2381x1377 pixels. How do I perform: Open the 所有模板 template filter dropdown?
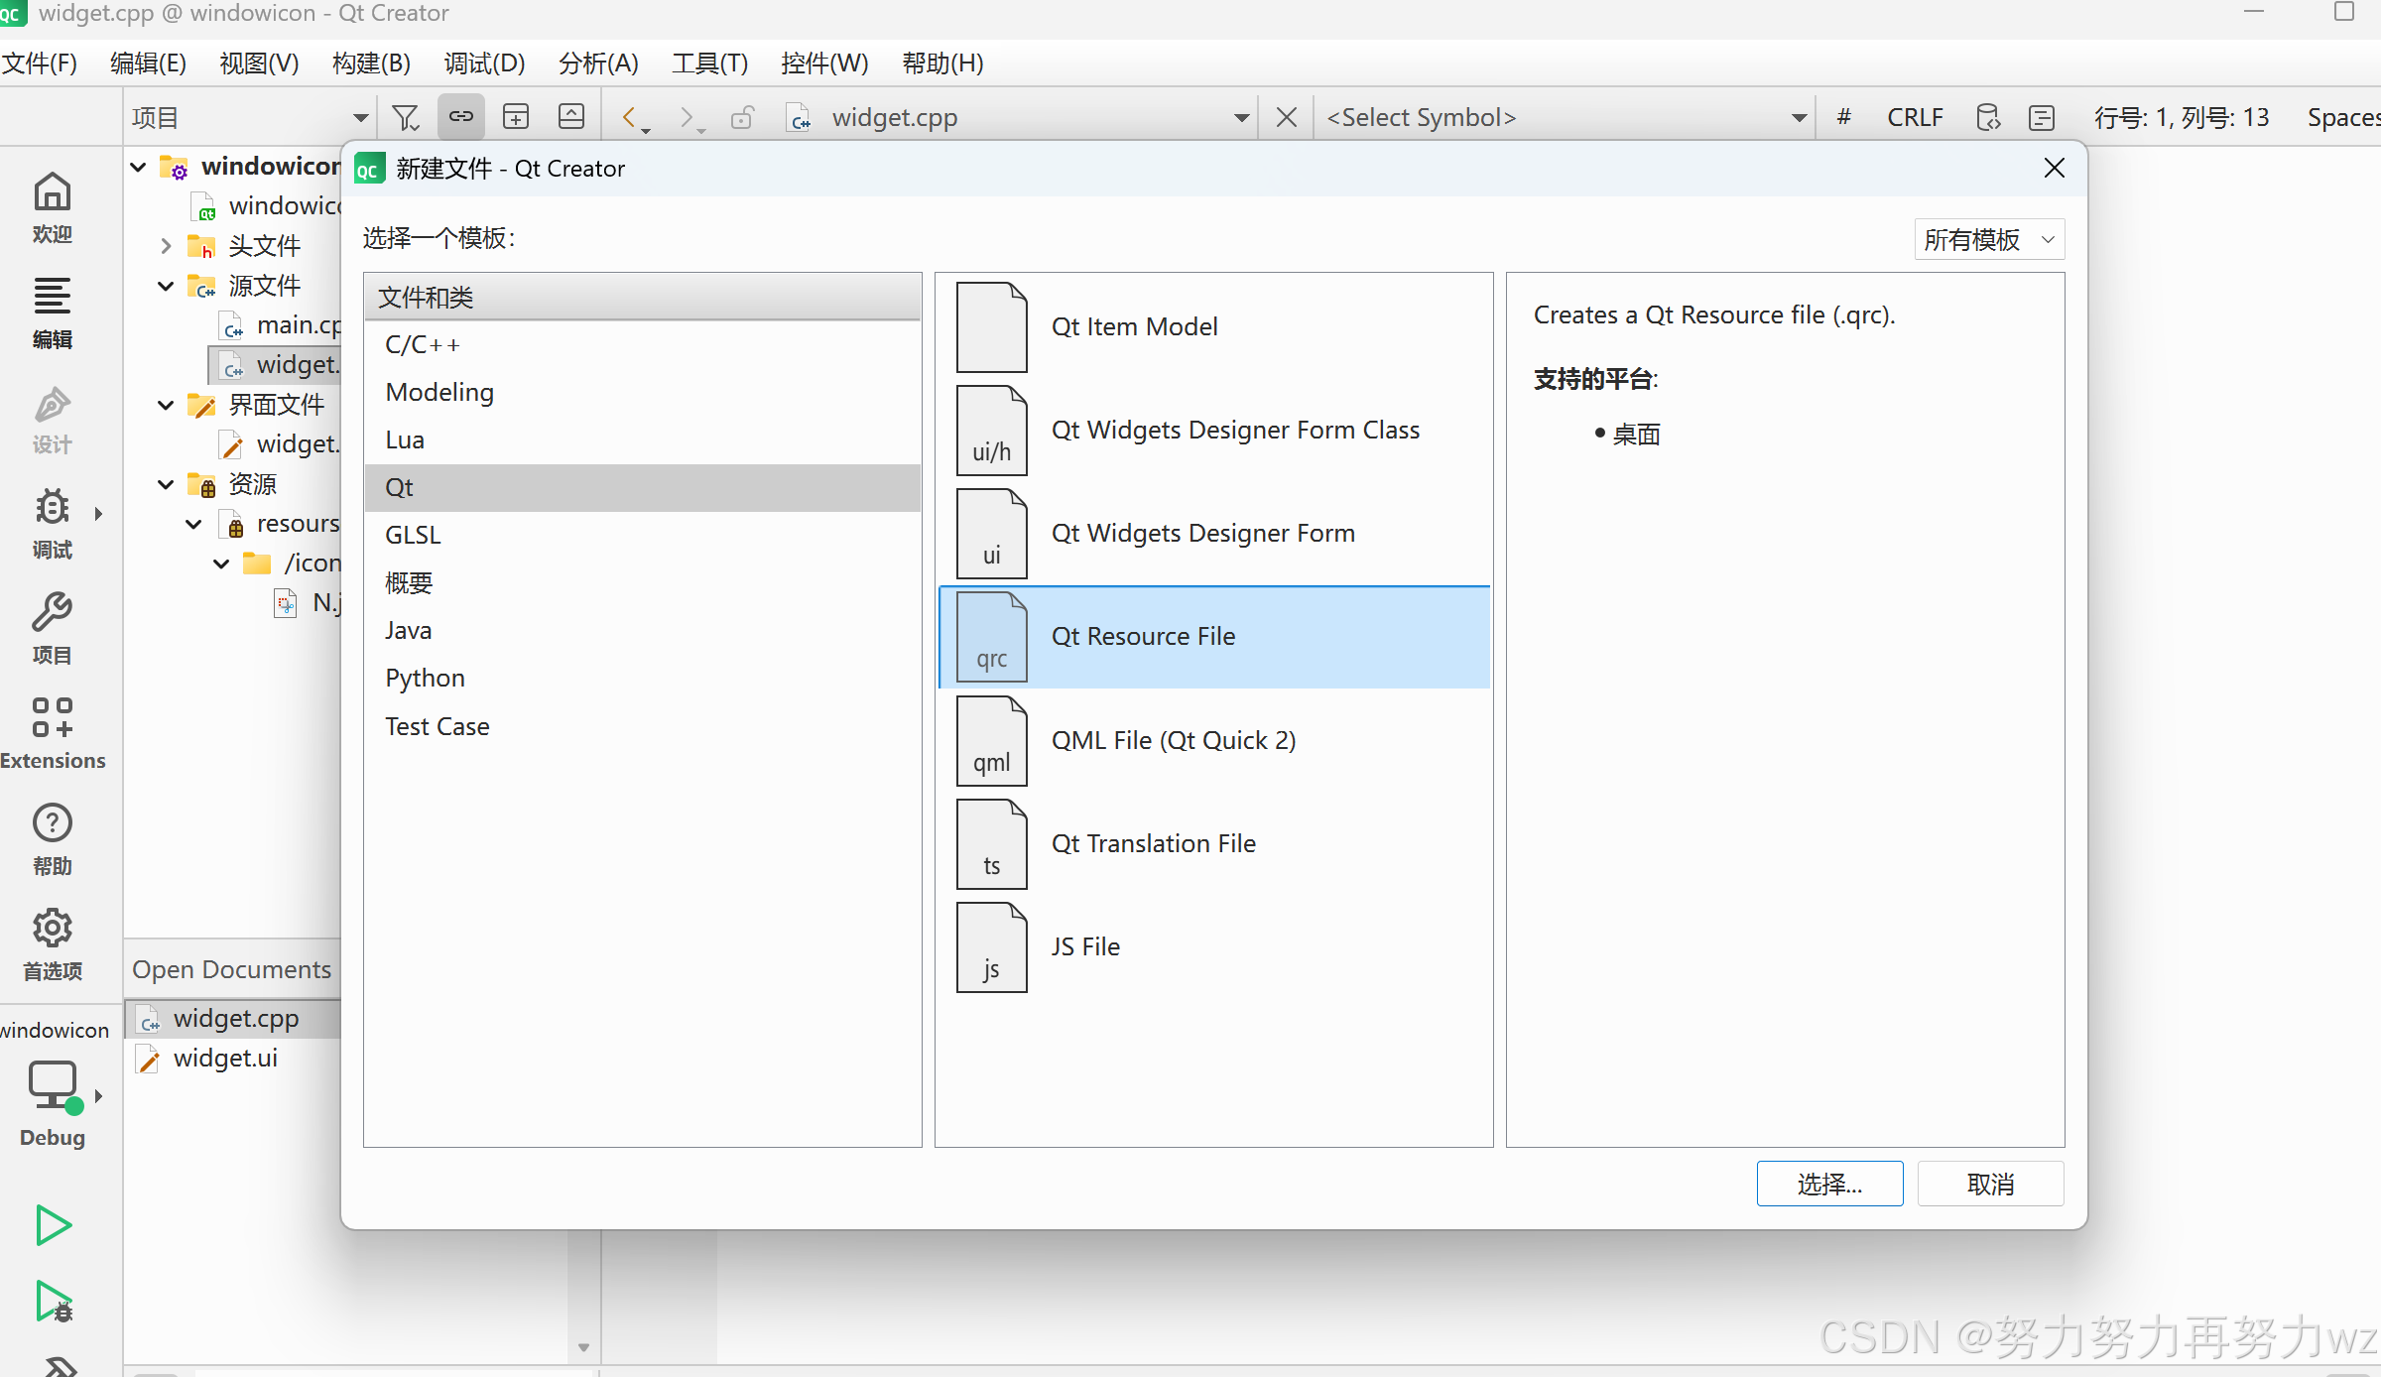[1989, 240]
